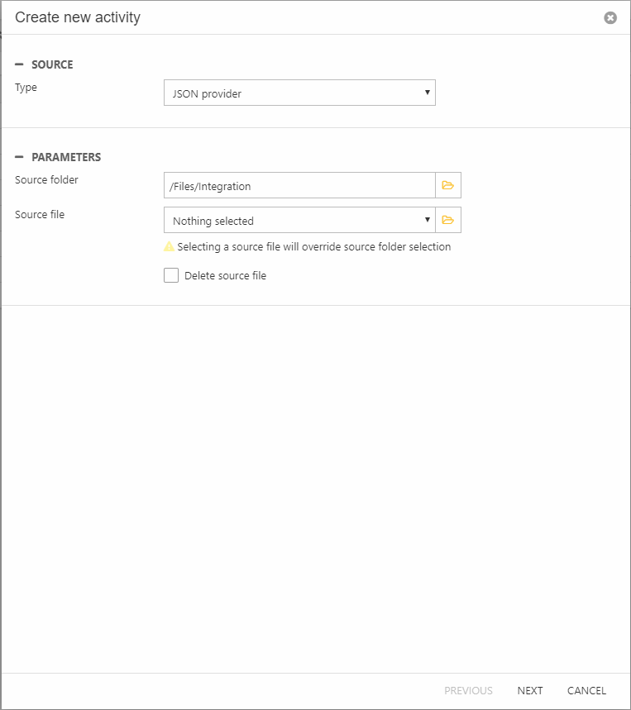Click the source file override warning message
The width and height of the screenshot is (631, 710).
pyautogui.click(x=314, y=247)
